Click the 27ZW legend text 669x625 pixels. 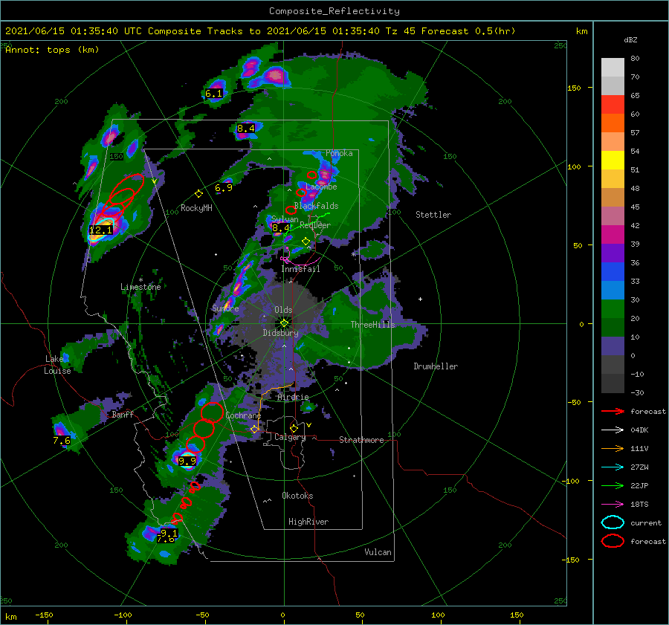639,467
